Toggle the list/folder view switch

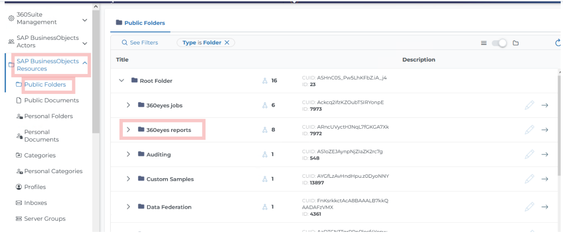click(x=499, y=43)
